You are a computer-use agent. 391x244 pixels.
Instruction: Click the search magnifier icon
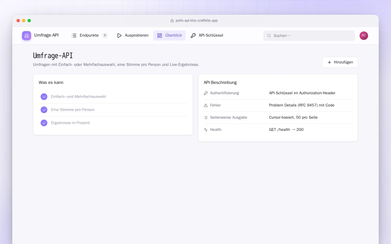[x=269, y=36]
